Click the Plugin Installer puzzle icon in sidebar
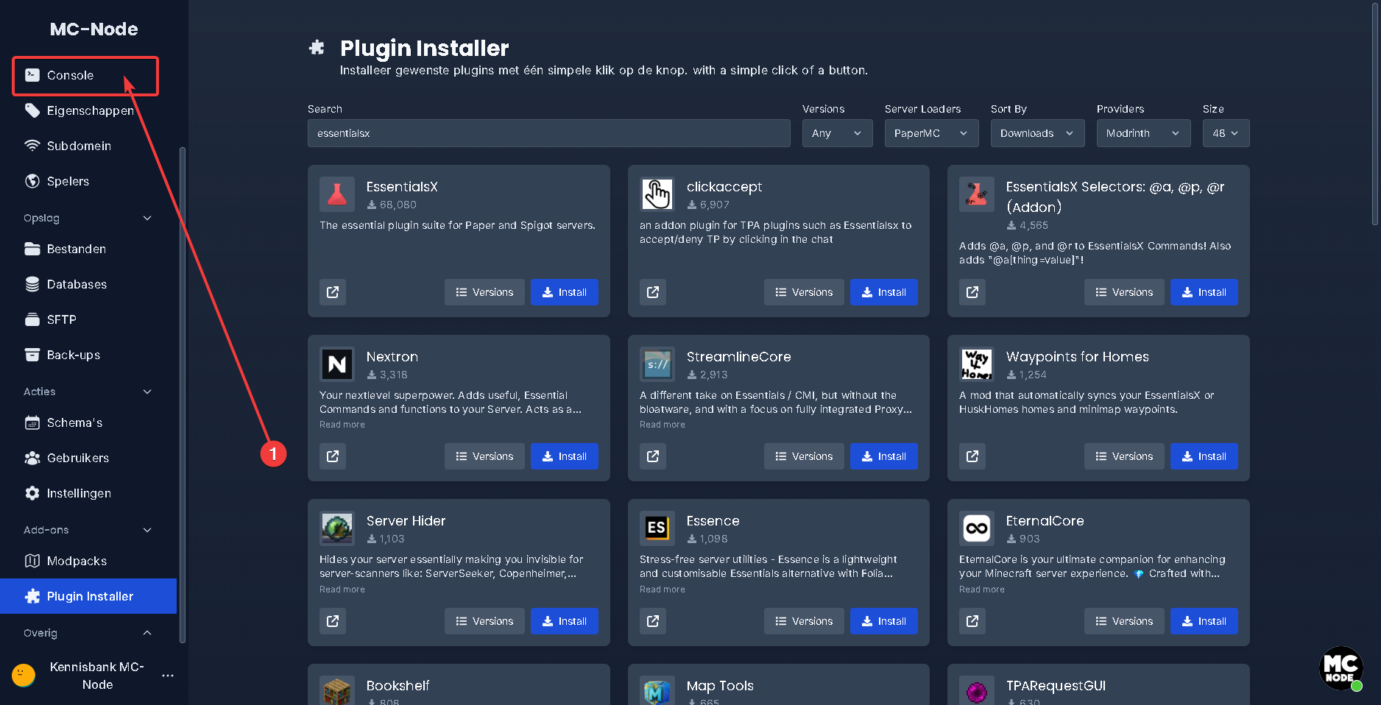 pyautogui.click(x=32, y=596)
